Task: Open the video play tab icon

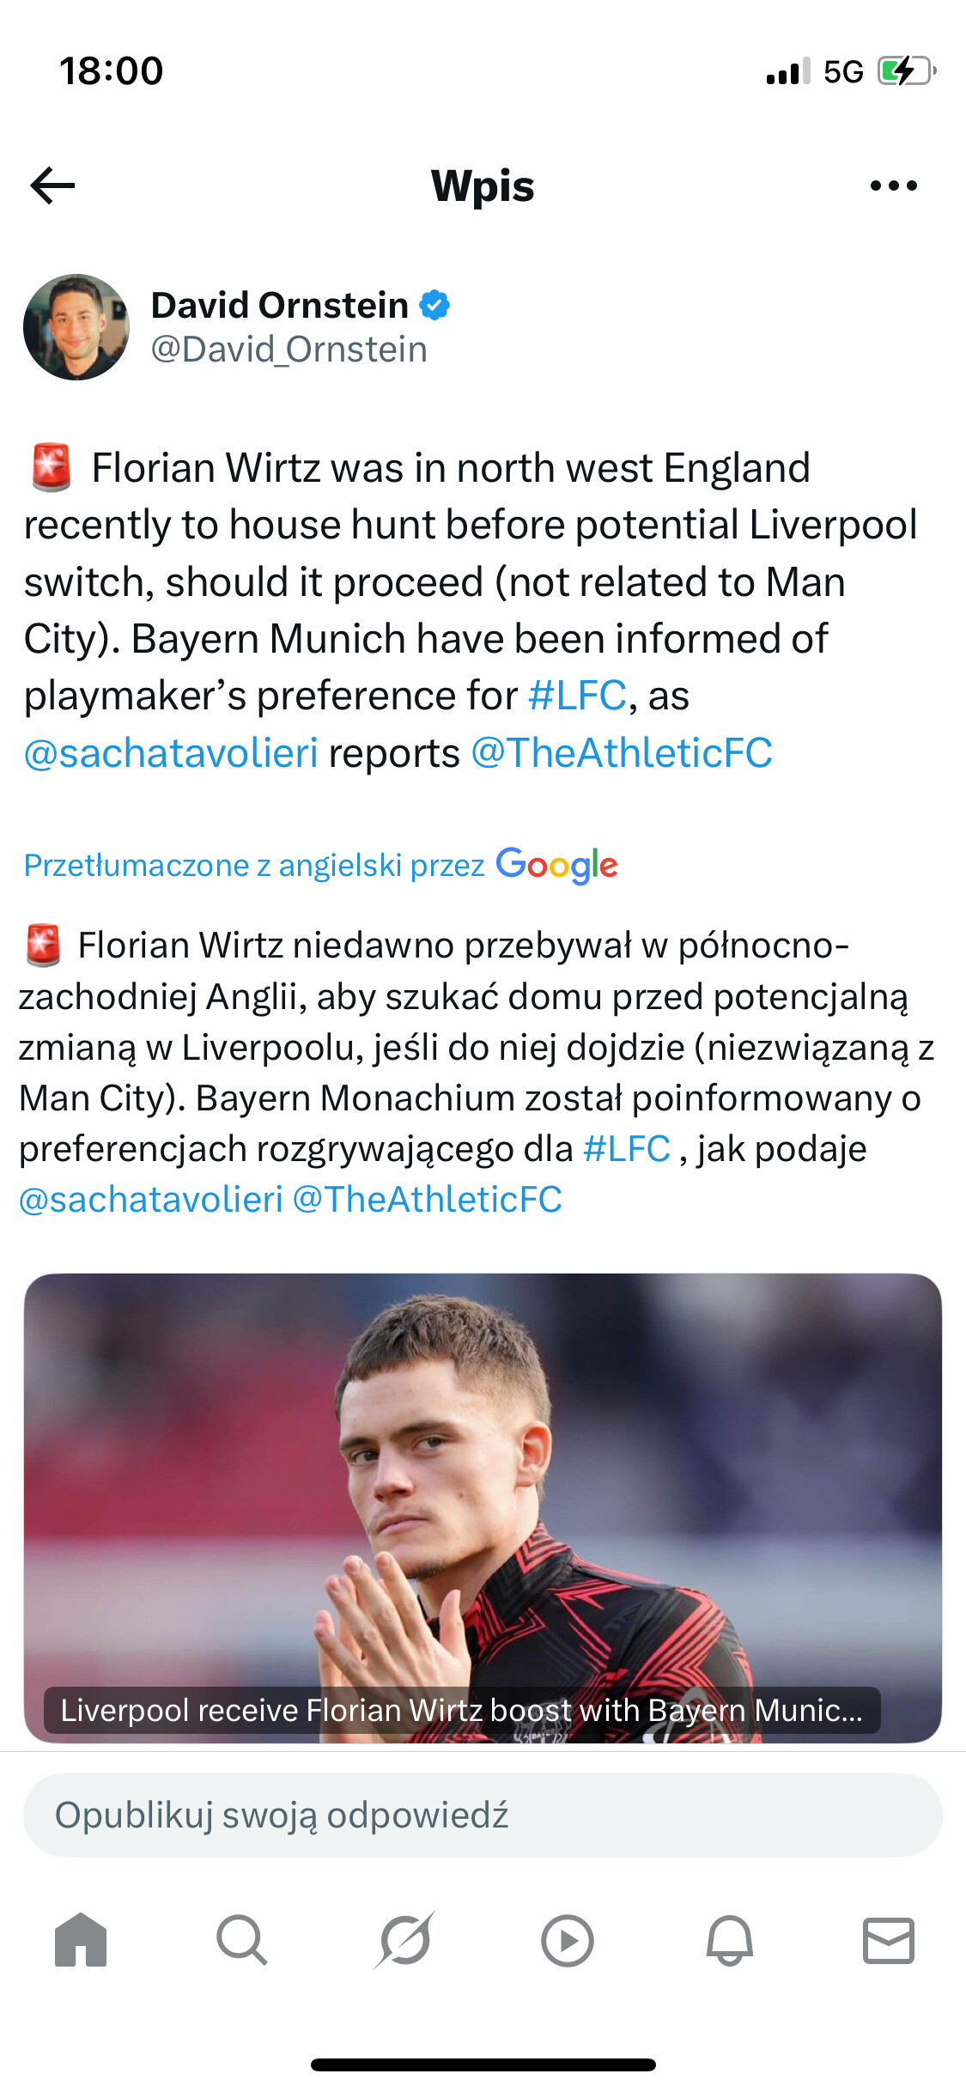Action: 567,1940
